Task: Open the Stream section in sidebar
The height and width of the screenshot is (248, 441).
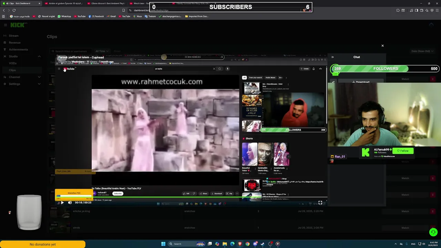Action: click(14, 36)
